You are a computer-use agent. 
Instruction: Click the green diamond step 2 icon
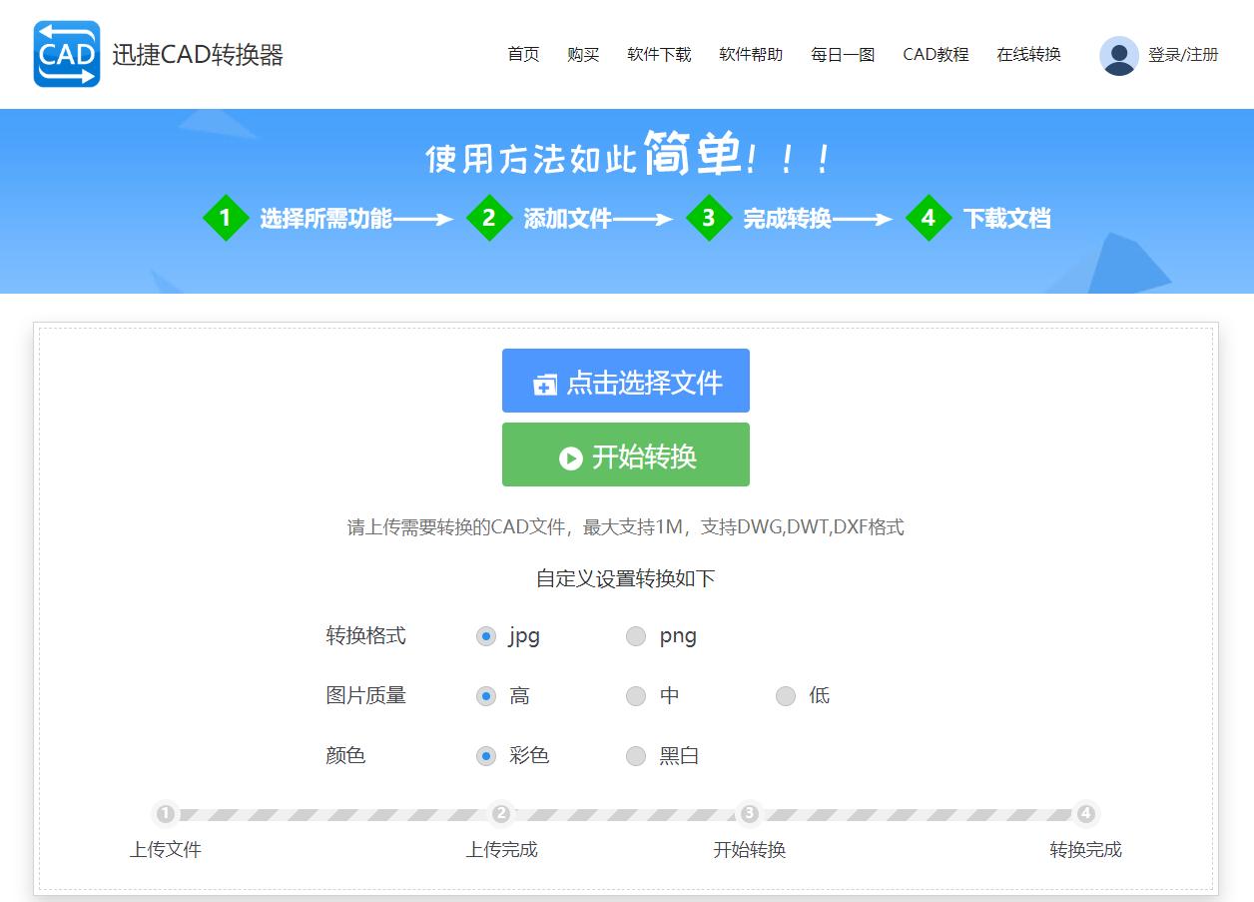pos(490,218)
